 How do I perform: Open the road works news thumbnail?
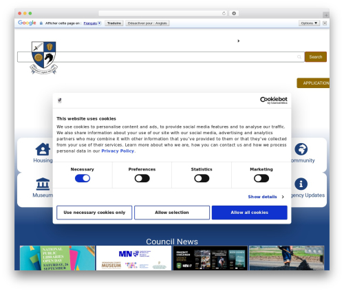coord(287,258)
